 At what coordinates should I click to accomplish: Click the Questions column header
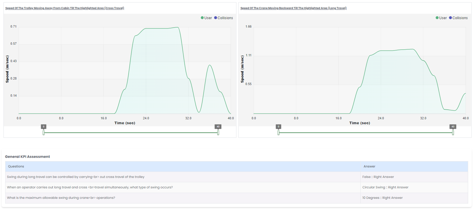coord(183,166)
